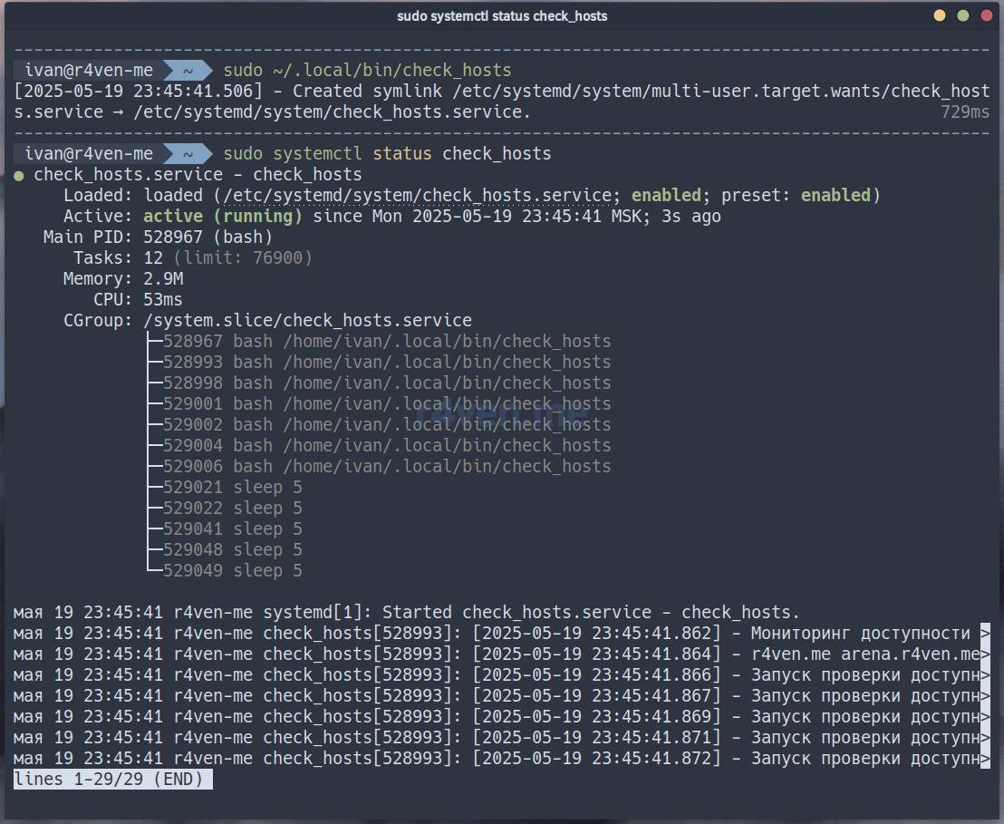
Task: Select process 528993 bash in the CGroup tree
Action: (386, 363)
